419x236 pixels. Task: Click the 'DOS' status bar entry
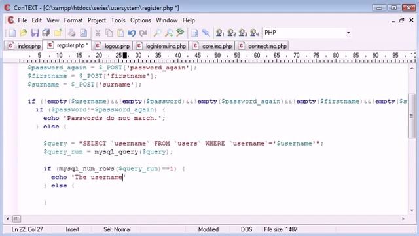pyautogui.click(x=246, y=229)
